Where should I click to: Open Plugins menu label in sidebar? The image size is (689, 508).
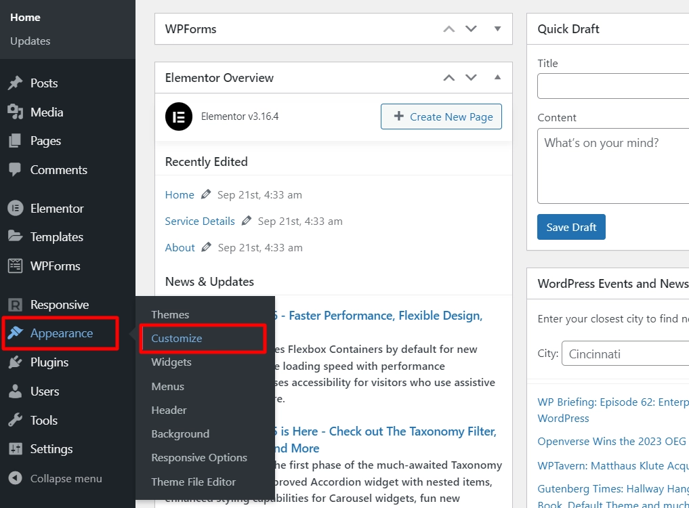49,362
